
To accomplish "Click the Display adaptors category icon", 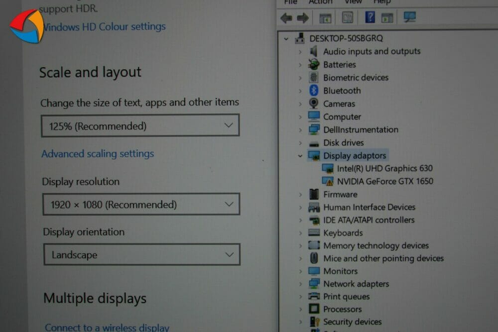I will (x=314, y=155).
